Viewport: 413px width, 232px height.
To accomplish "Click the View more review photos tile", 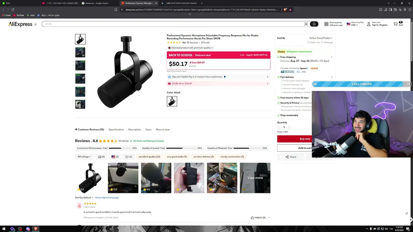I will pos(255,178).
